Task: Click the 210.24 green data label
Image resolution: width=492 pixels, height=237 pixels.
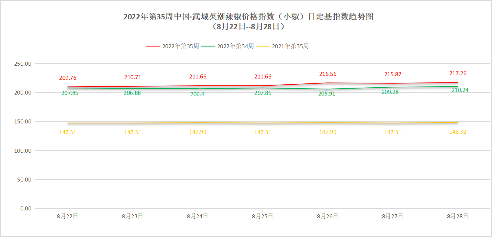Action: point(460,90)
